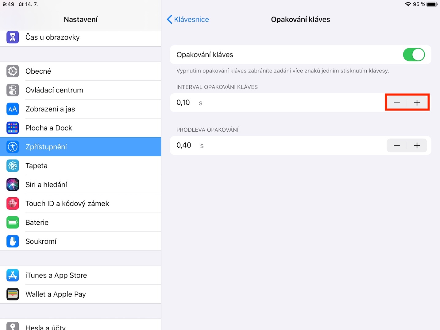This screenshot has height=330, width=440.
Task: Tap the Plocha a Dock grid icon
Action: pos(13,128)
